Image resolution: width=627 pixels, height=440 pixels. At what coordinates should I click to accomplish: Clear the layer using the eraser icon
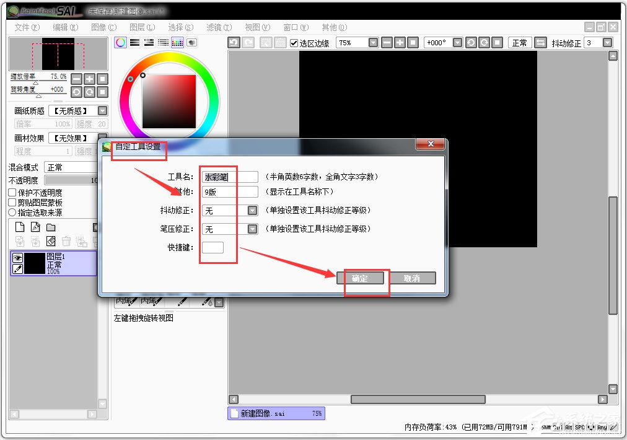coord(51,240)
